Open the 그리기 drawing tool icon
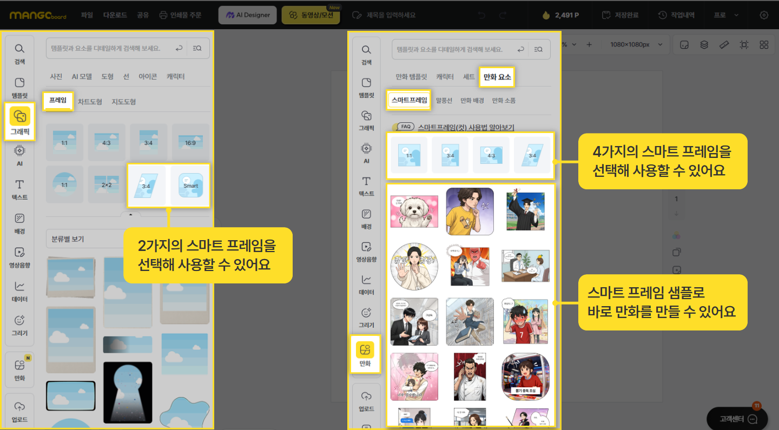The height and width of the screenshot is (430, 779). 20,326
